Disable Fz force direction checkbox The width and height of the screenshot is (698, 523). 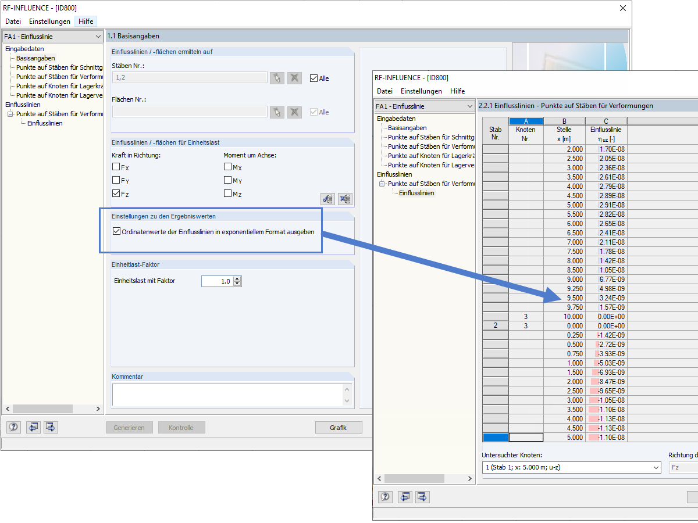(116, 194)
